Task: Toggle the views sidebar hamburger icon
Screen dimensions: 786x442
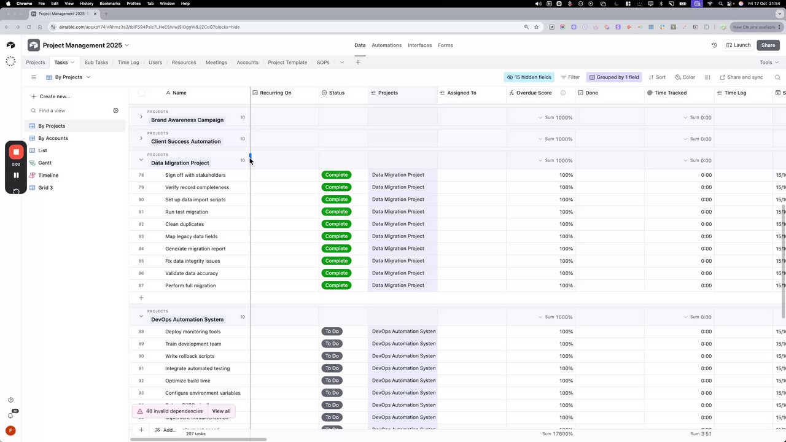Action: pos(34,77)
